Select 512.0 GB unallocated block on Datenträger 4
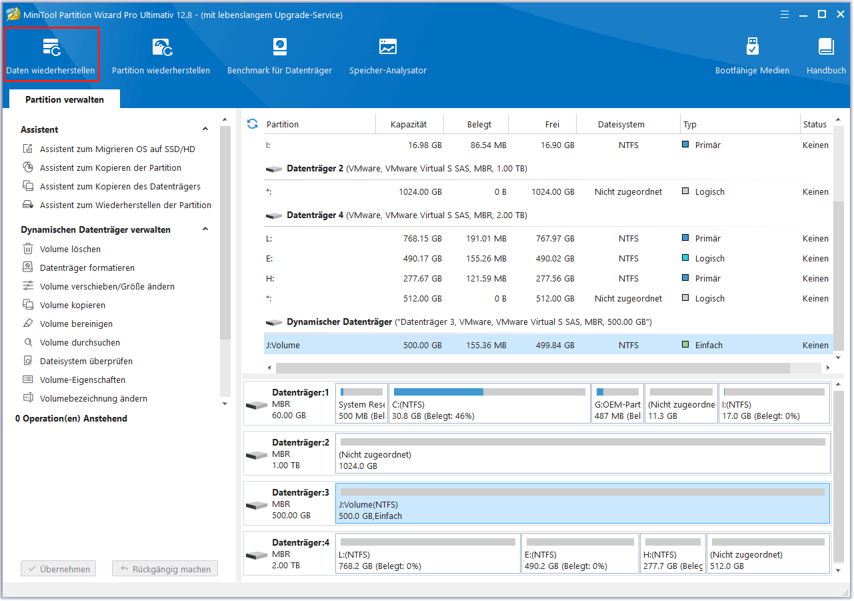 point(769,553)
